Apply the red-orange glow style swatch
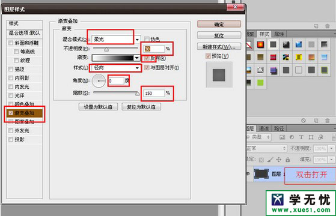 (260, 44)
